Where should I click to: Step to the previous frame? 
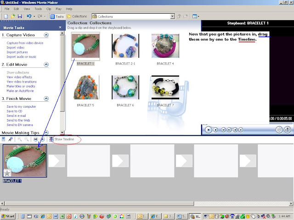pos(229,130)
